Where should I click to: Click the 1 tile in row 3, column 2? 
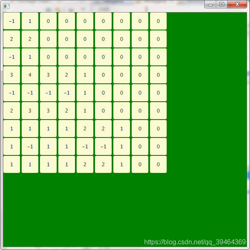[x=30, y=57]
